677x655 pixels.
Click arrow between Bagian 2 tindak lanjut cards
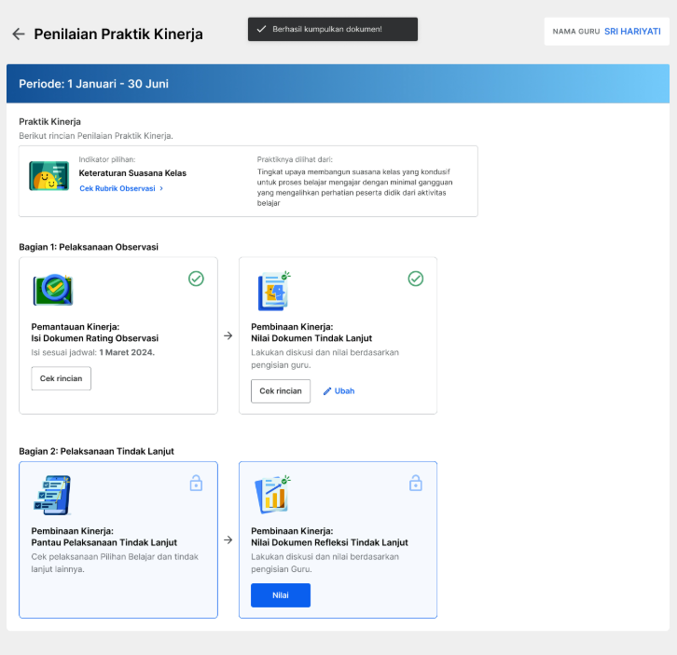point(228,539)
